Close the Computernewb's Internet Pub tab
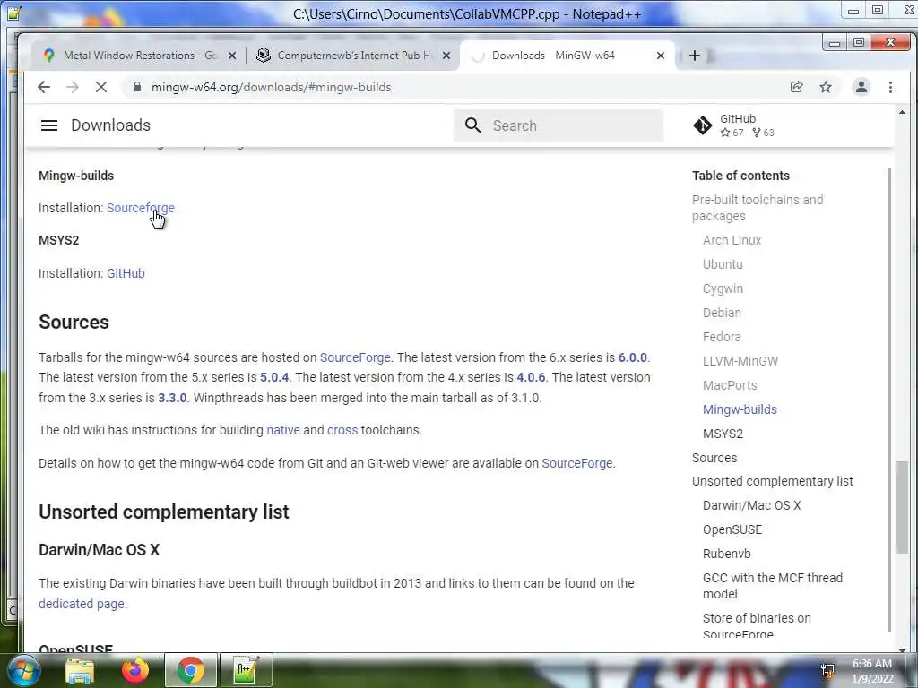 click(x=446, y=56)
